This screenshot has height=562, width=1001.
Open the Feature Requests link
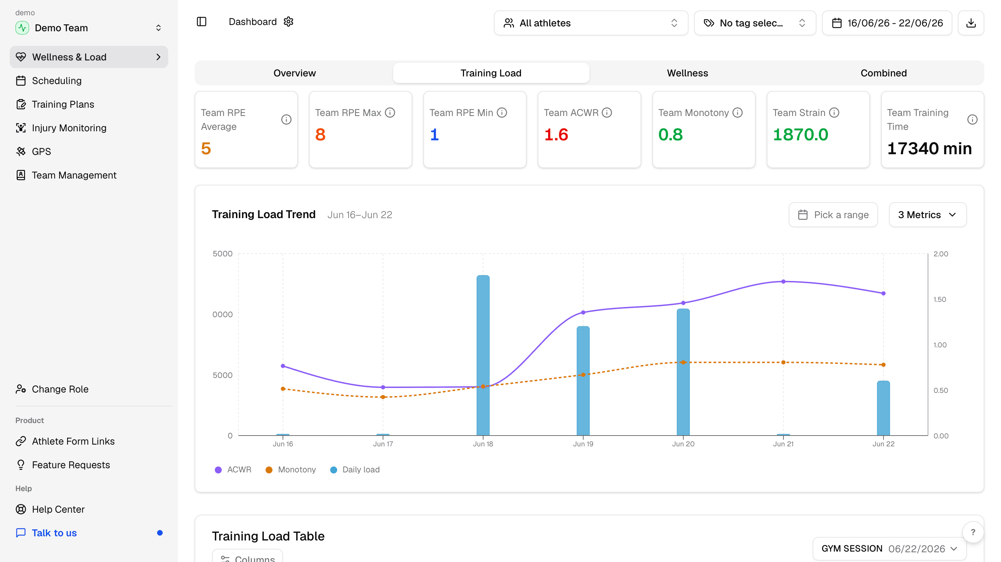[89, 465]
